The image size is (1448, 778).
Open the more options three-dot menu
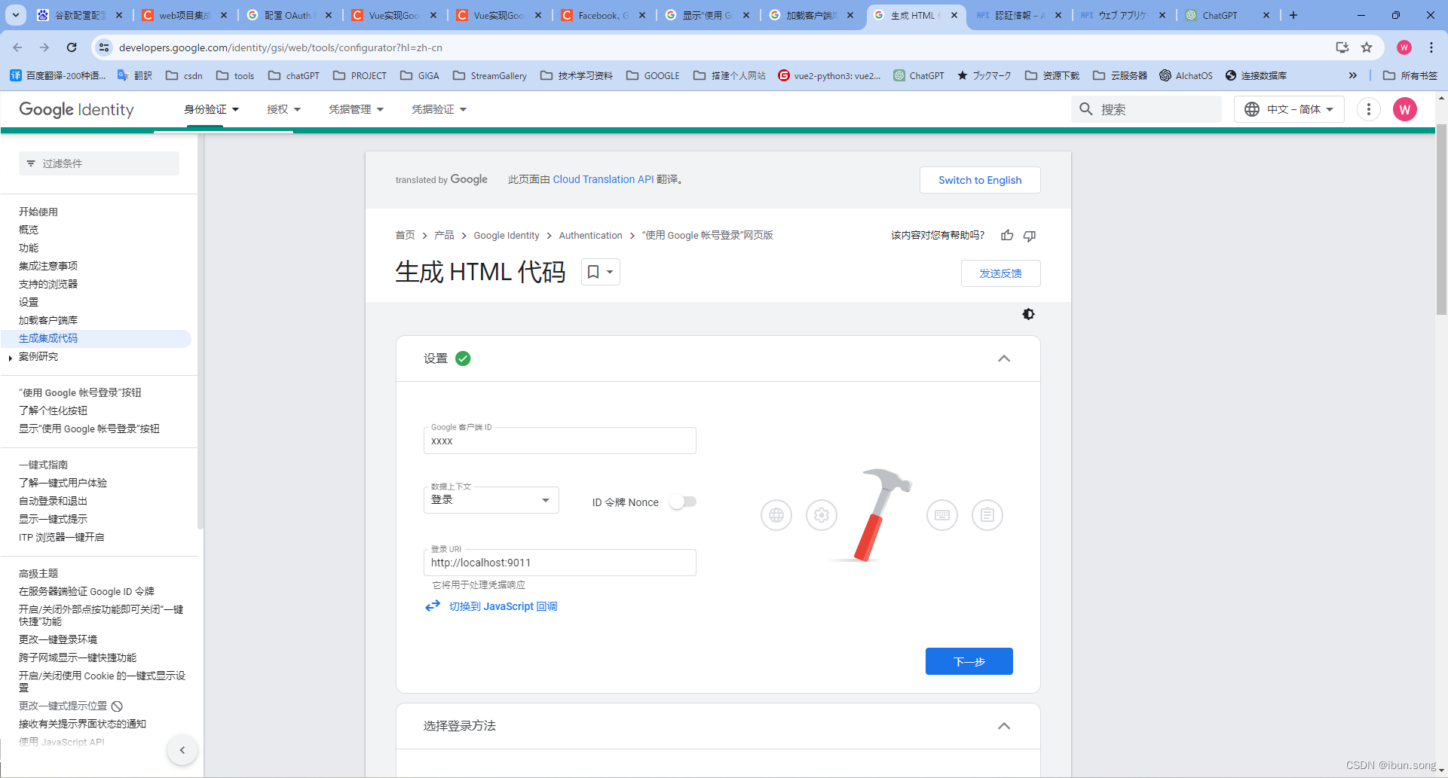point(1368,109)
